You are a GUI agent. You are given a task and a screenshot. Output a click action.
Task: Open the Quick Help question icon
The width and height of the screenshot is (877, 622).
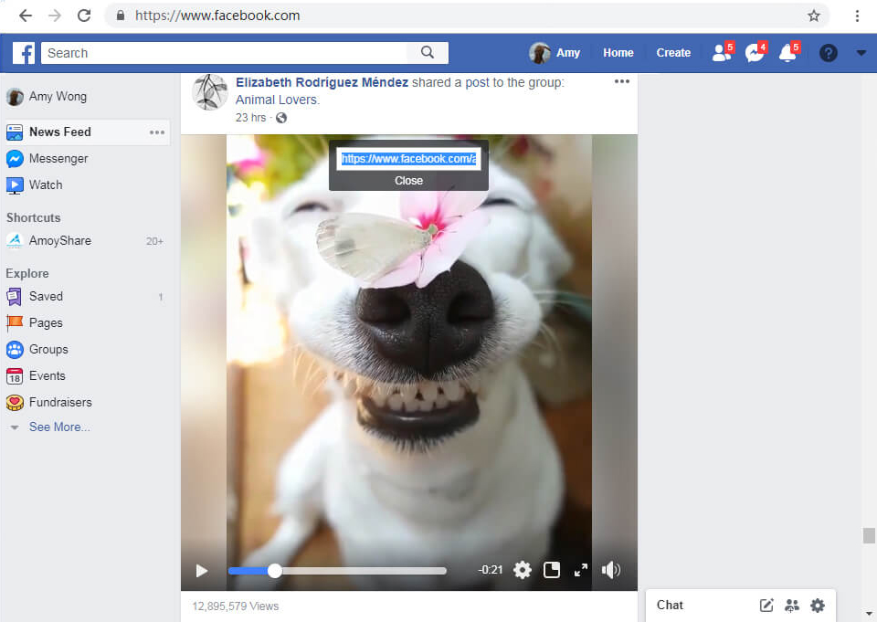pyautogui.click(x=829, y=53)
